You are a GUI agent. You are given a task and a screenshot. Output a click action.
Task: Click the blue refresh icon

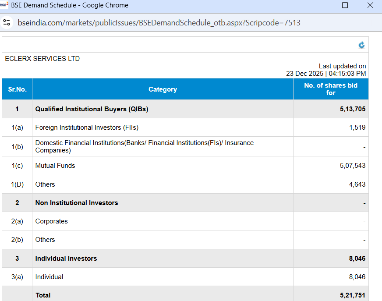(x=361, y=45)
